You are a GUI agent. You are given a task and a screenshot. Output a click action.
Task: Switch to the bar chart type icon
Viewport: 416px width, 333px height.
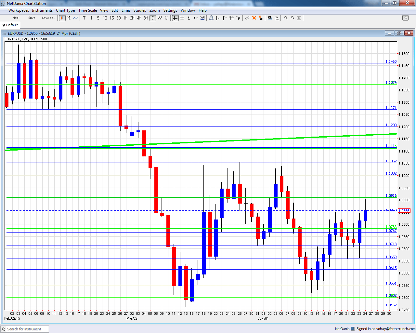click(69, 18)
